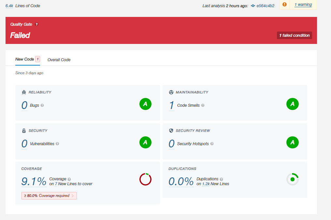Image resolution: width=331 pixels, height=220 pixels.
Task: Select the Reliability A rating badge
Action: (x=145, y=104)
